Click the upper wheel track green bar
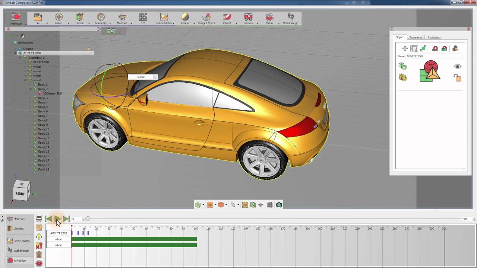This screenshot has width=477, height=268. point(134,239)
